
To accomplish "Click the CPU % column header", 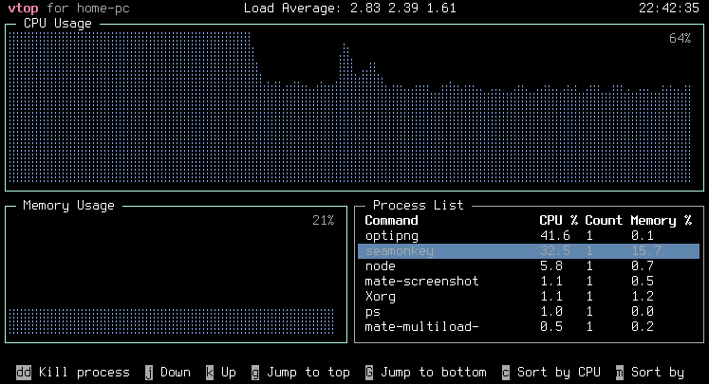I will (558, 221).
